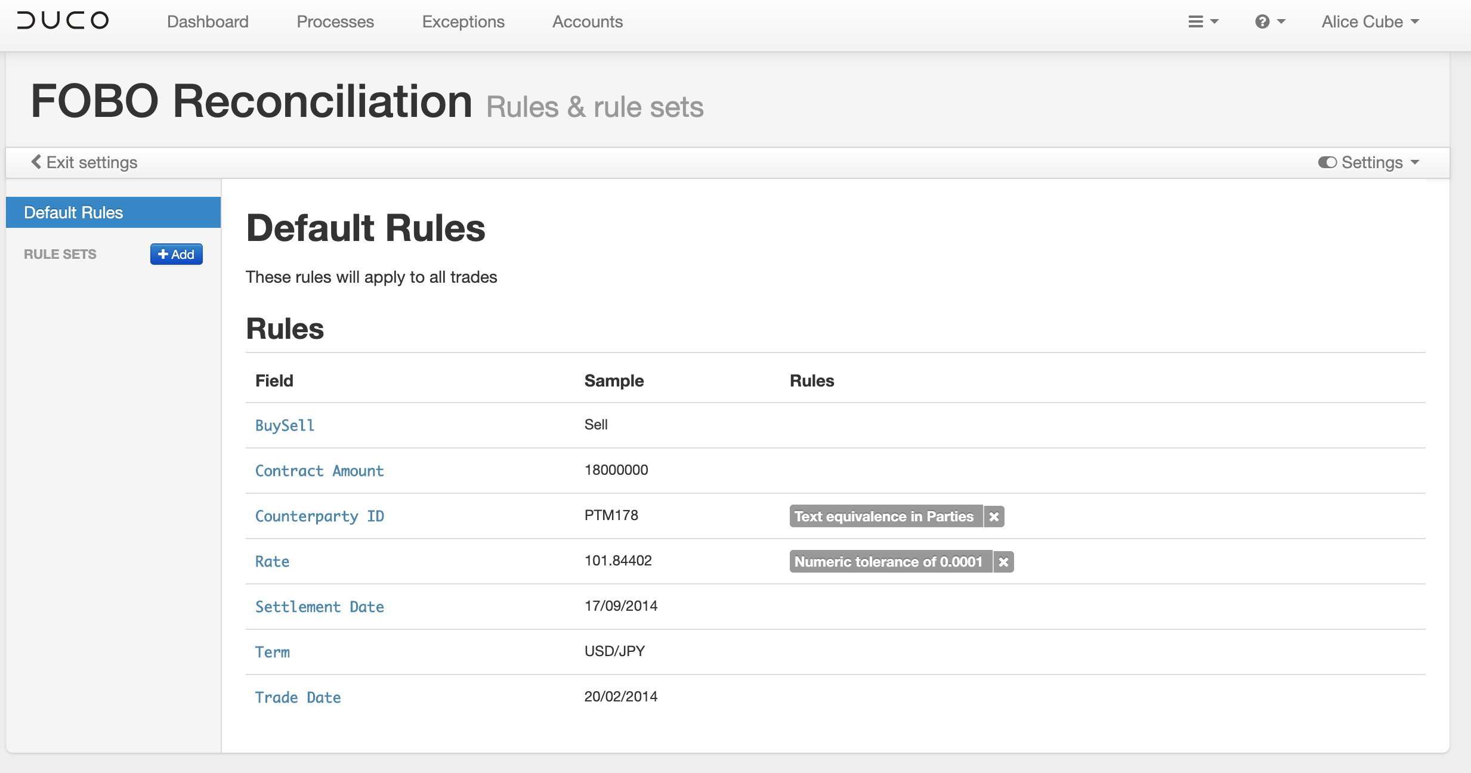This screenshot has width=1471, height=773.
Task: Click the sample value 18000000
Action: (x=616, y=470)
